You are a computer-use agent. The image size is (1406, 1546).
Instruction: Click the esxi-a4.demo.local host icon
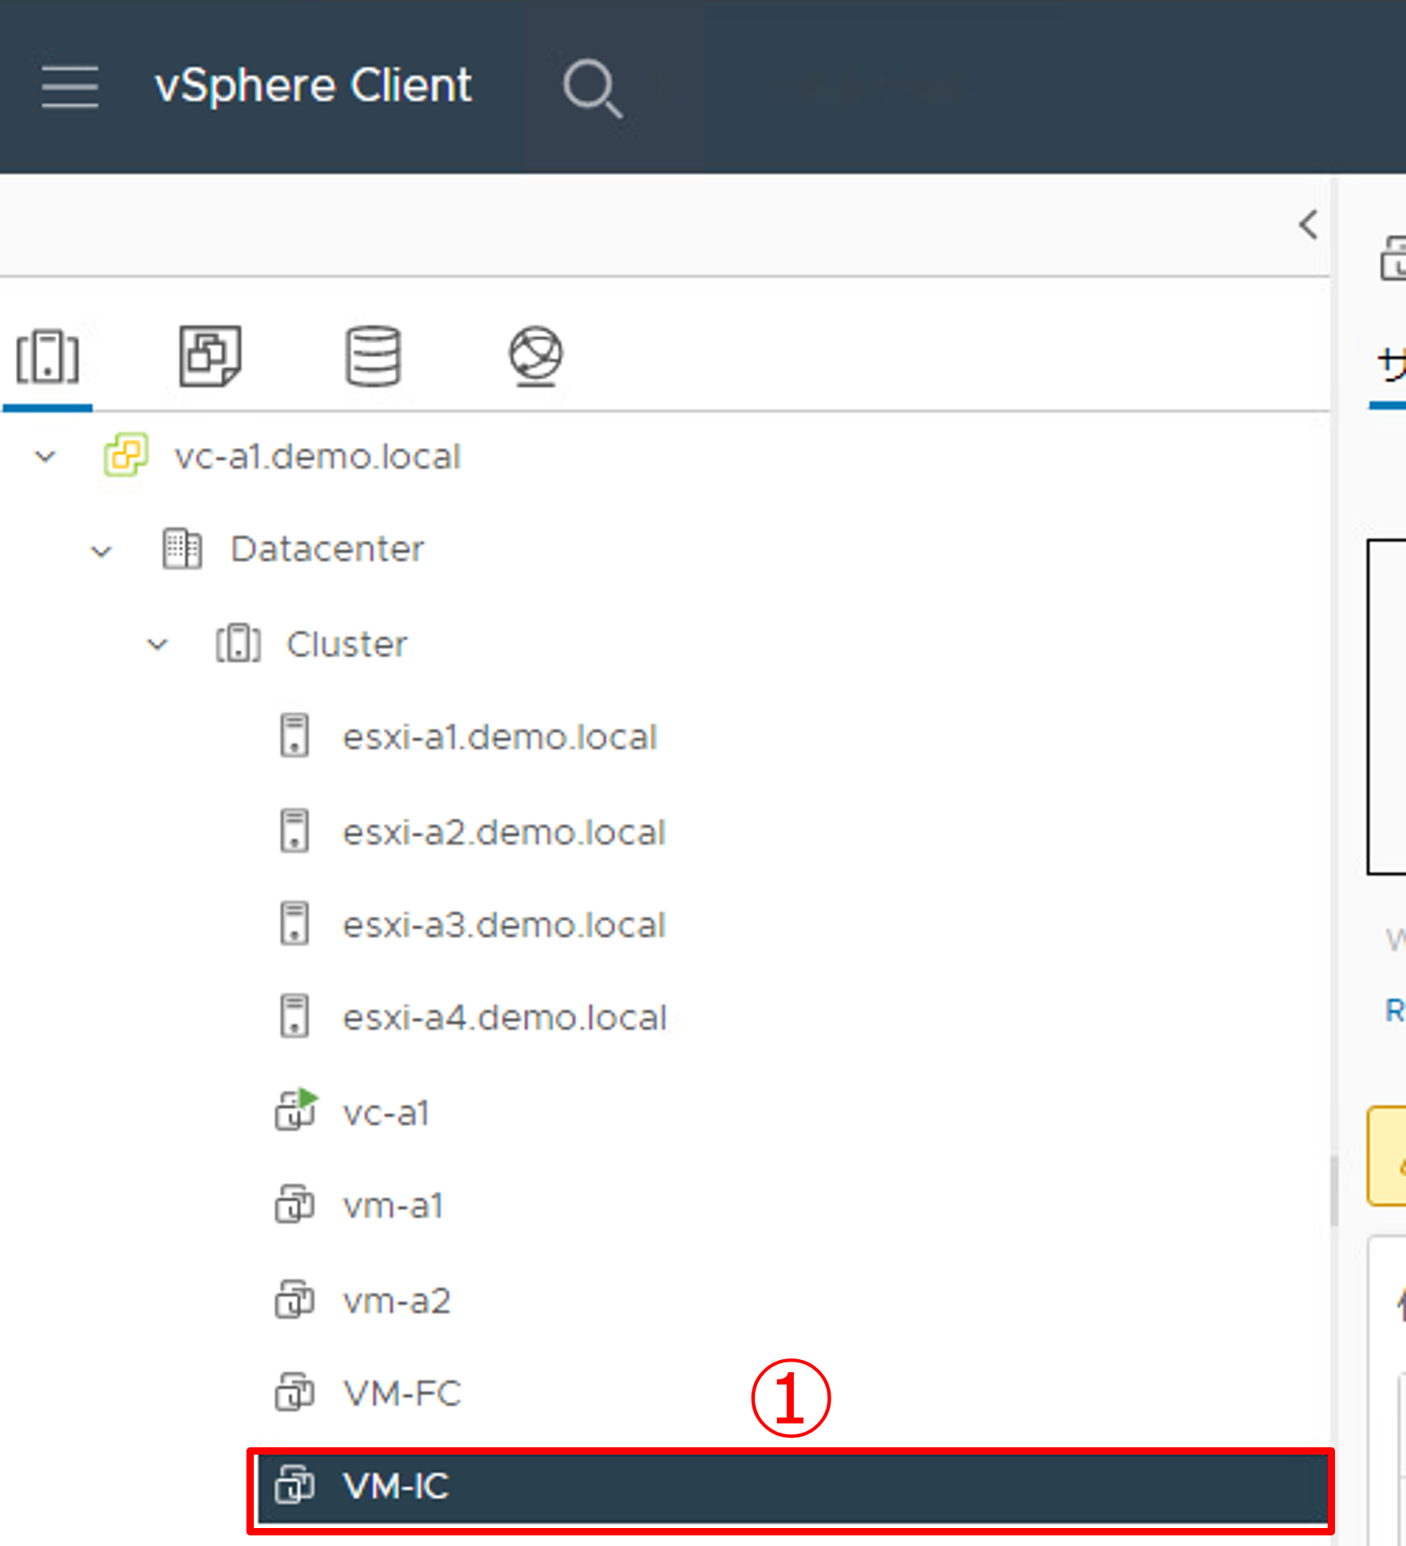click(295, 1017)
